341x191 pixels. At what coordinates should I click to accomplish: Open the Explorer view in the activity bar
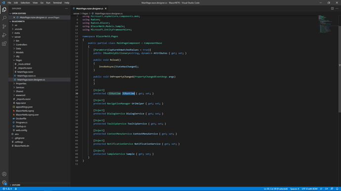[x=4, y=9]
